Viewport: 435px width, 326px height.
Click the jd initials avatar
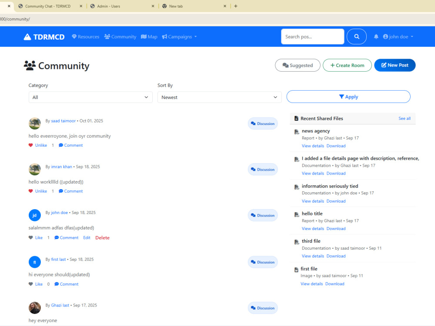pos(35,215)
